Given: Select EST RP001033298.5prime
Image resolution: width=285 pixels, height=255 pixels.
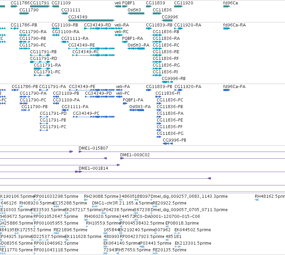Looking at the screenshot, I should point(56,196).
